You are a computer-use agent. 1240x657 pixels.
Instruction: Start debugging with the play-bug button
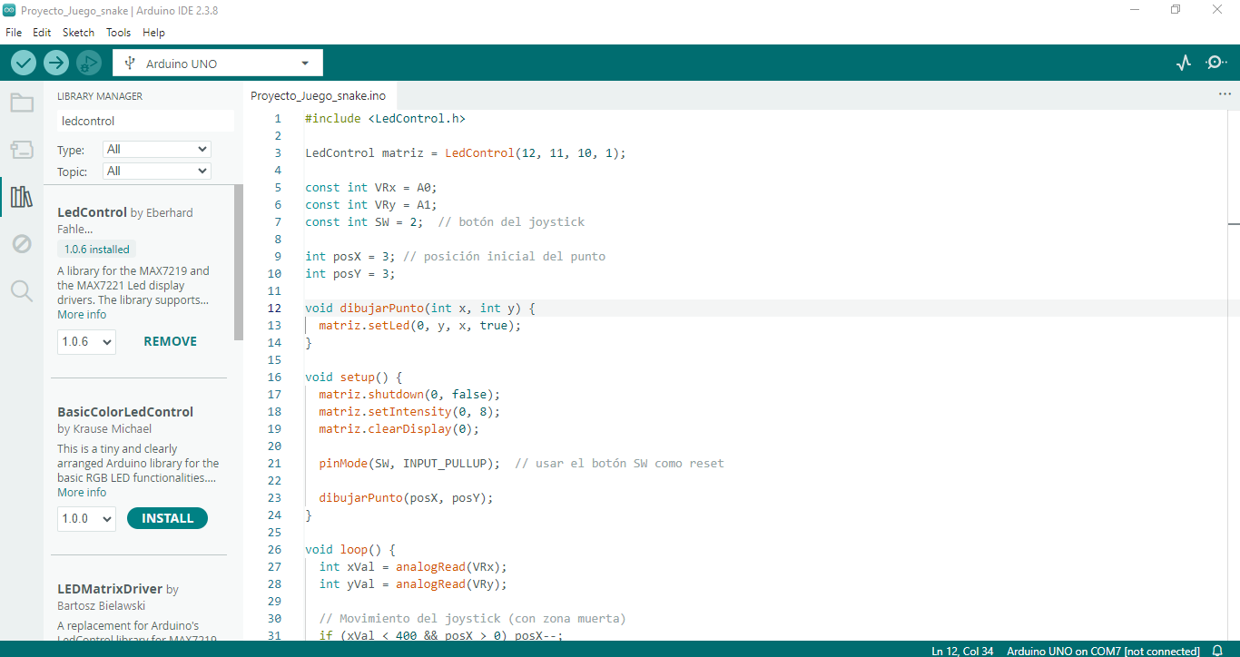[89, 63]
